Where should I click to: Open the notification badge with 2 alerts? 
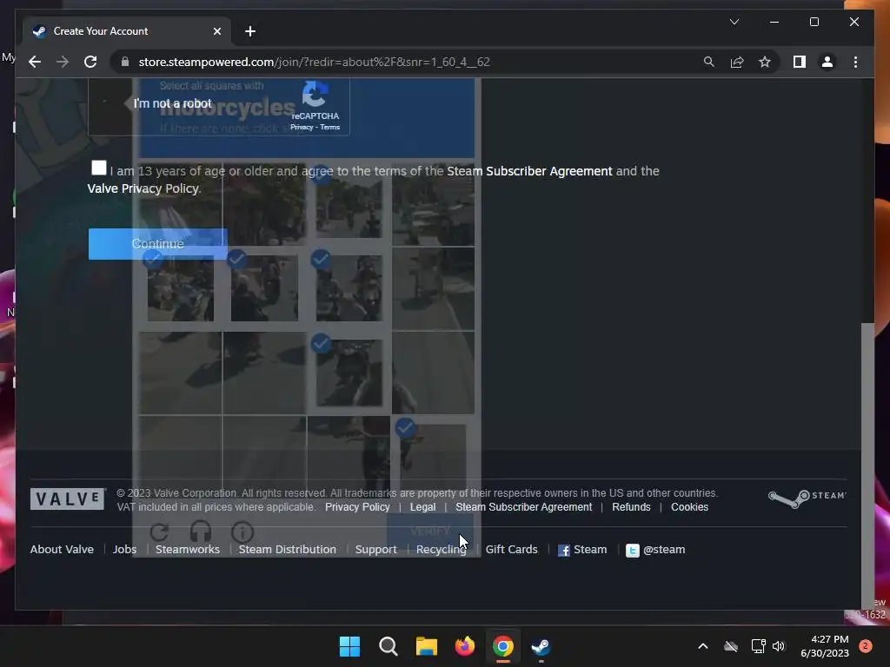pyautogui.click(x=866, y=646)
